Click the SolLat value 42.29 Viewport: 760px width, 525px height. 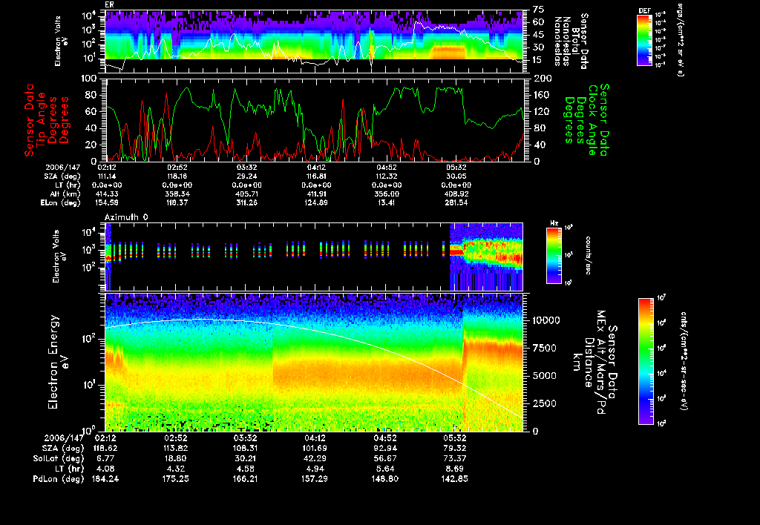tap(315, 458)
